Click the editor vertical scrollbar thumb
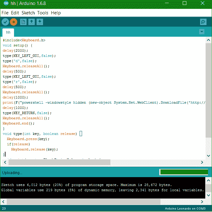Screen dimensions: 212x212 click(x=208, y=90)
